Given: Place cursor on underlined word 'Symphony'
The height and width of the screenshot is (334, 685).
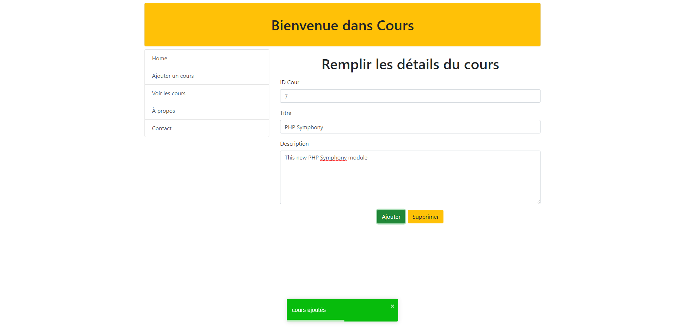Looking at the screenshot, I should 333,158.
